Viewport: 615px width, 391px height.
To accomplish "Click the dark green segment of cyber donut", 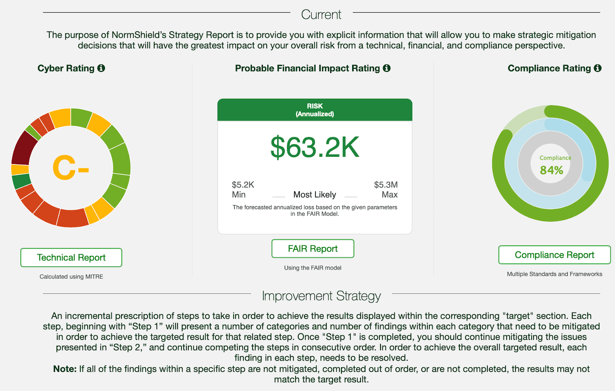I will click(x=21, y=181).
